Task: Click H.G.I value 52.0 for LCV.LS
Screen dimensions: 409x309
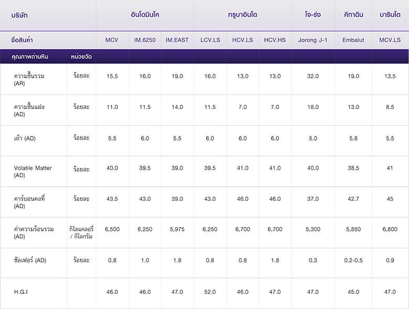Action: [x=210, y=292]
